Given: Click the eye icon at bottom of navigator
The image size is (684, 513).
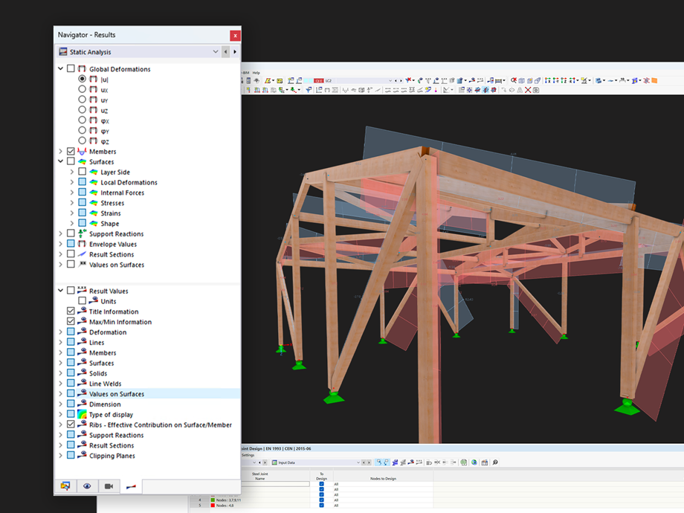Looking at the screenshot, I should (x=85, y=487).
